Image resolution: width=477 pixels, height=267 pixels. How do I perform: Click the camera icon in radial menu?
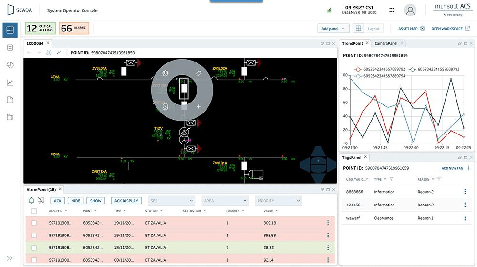165,106
